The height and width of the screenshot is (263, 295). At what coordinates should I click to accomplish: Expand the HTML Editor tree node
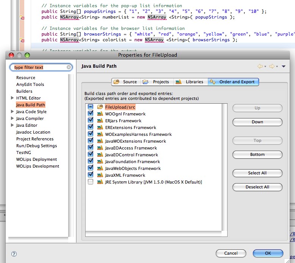coord(12,98)
